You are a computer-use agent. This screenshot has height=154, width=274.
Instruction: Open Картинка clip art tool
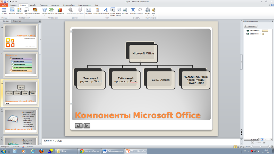19,11
